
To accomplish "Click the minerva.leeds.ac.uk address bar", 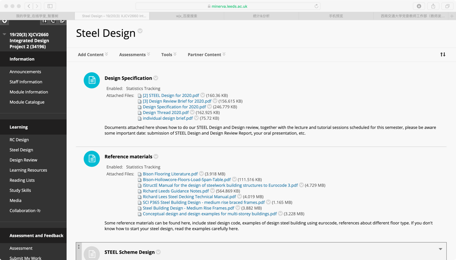I will pyautogui.click(x=228, y=6).
